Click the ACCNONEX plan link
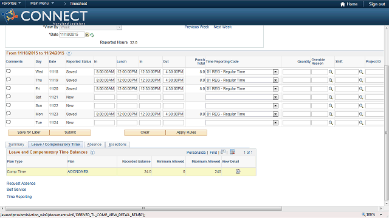Viewport: 389px width, 218px height. (78, 171)
